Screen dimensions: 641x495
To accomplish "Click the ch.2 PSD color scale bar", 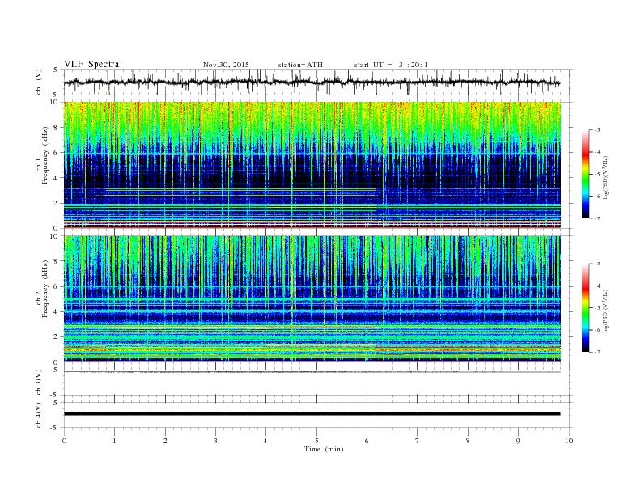I will pos(585,308).
